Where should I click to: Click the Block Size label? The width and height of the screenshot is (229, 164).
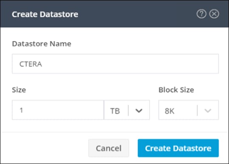point(176,90)
